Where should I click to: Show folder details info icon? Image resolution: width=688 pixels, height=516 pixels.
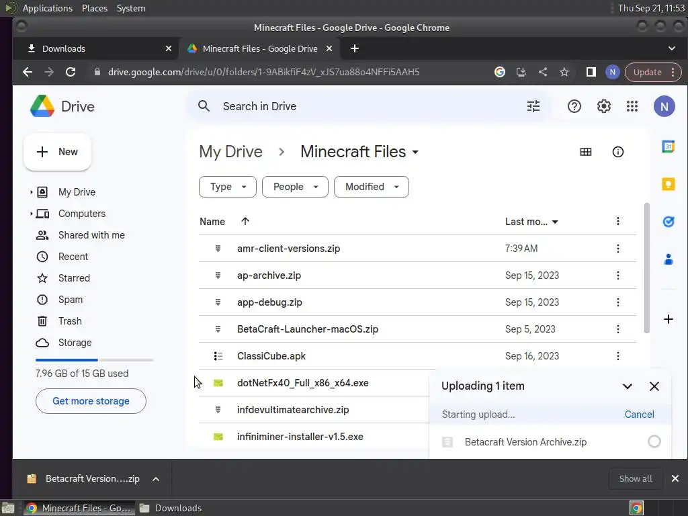[618, 152]
